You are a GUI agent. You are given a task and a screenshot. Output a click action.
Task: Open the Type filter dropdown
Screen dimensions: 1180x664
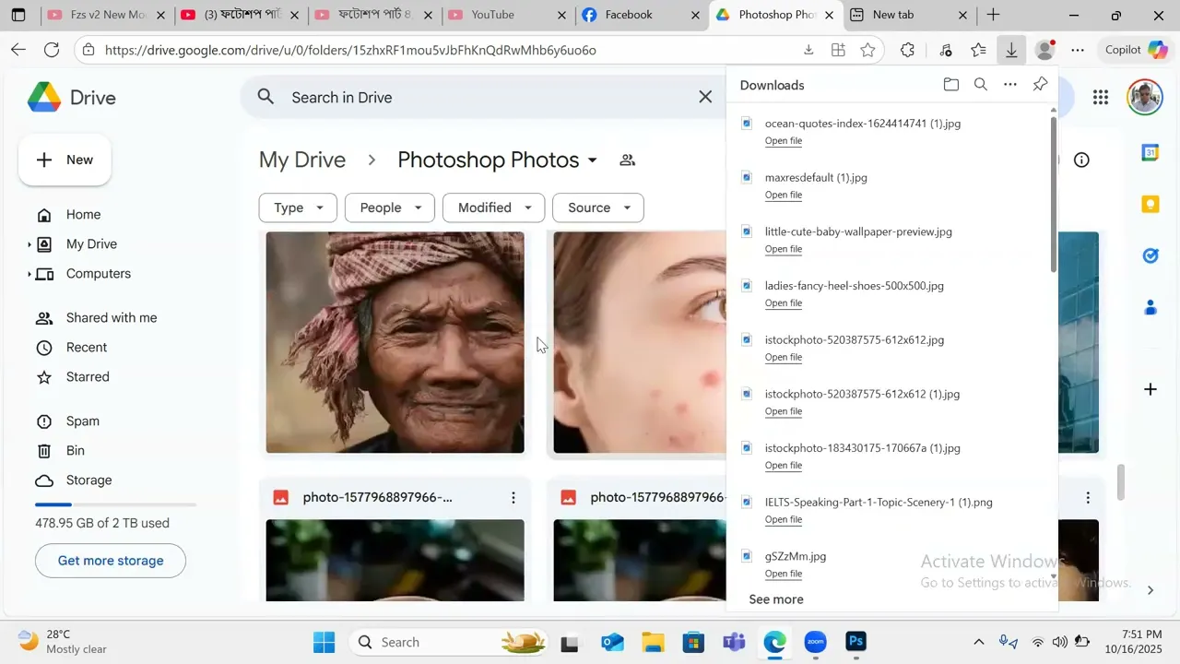298,207
